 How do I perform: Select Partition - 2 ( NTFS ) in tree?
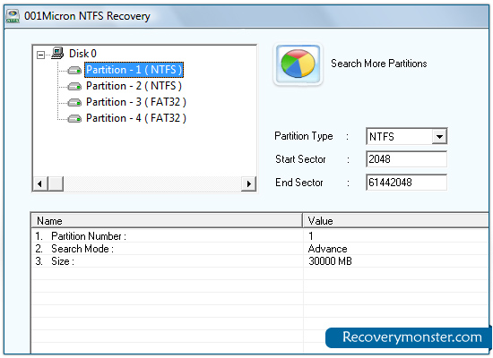coord(134,86)
